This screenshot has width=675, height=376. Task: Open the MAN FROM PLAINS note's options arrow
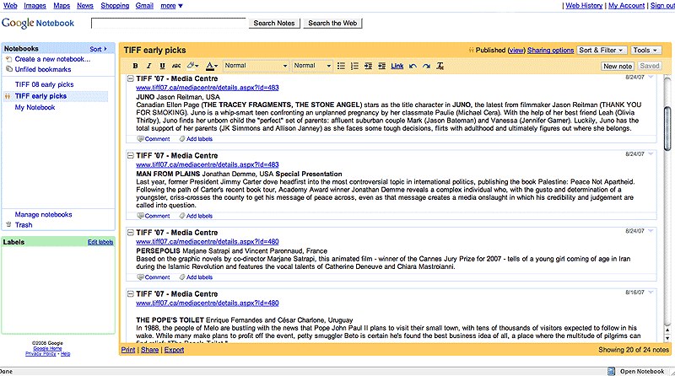point(651,154)
